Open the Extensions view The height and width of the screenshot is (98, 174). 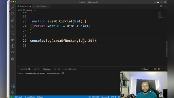pos(13,27)
